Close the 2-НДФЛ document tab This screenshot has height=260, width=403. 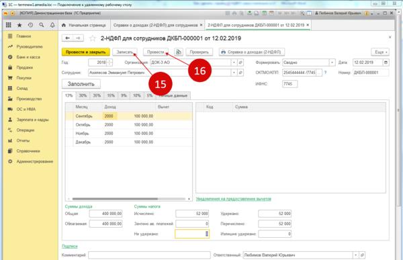point(308,25)
